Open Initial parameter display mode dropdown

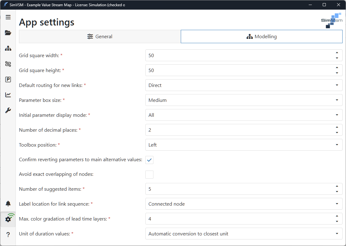click(x=244, y=115)
